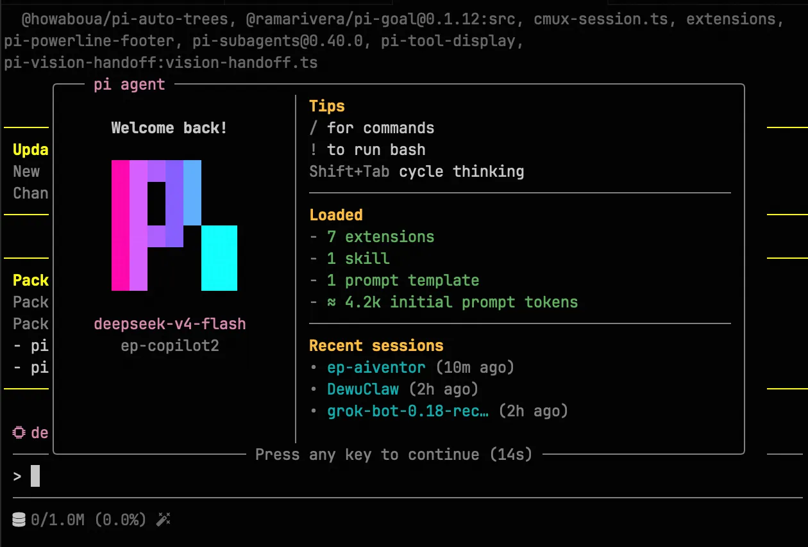Click the "Welcome back!" greeting

coord(169,128)
